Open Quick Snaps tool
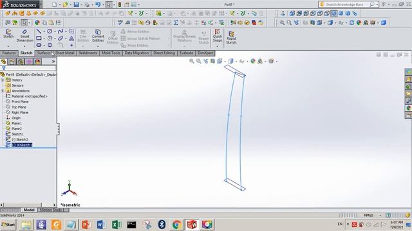The image size is (412, 231). click(x=218, y=36)
